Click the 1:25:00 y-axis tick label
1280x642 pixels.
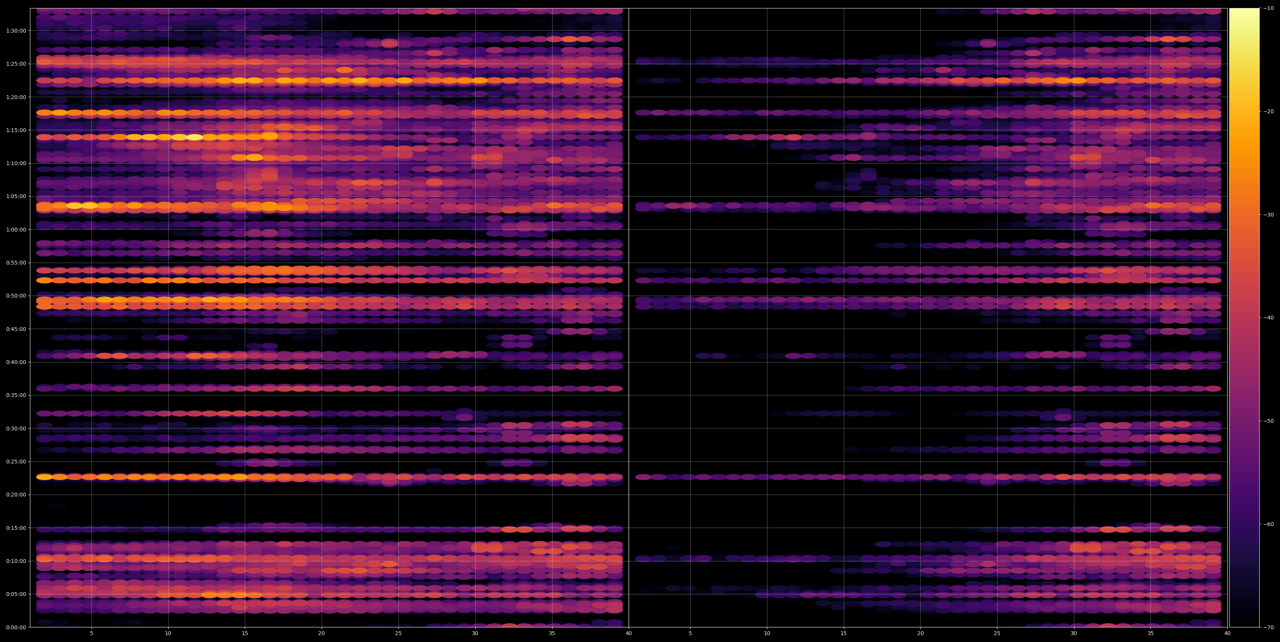16,64
